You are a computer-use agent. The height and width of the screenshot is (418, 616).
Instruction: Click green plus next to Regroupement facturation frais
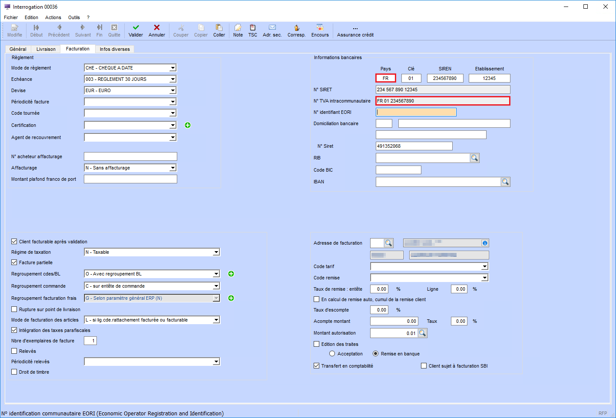[x=231, y=298]
